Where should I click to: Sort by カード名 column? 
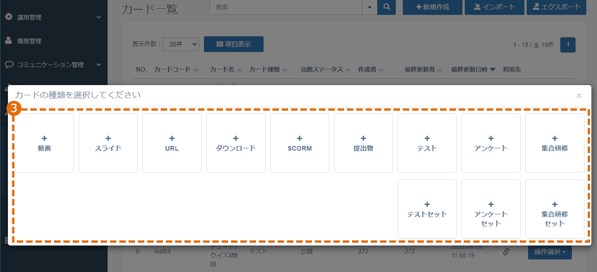point(226,69)
